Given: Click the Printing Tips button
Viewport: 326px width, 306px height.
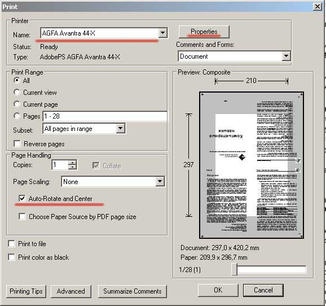Looking at the screenshot, I should [26, 291].
